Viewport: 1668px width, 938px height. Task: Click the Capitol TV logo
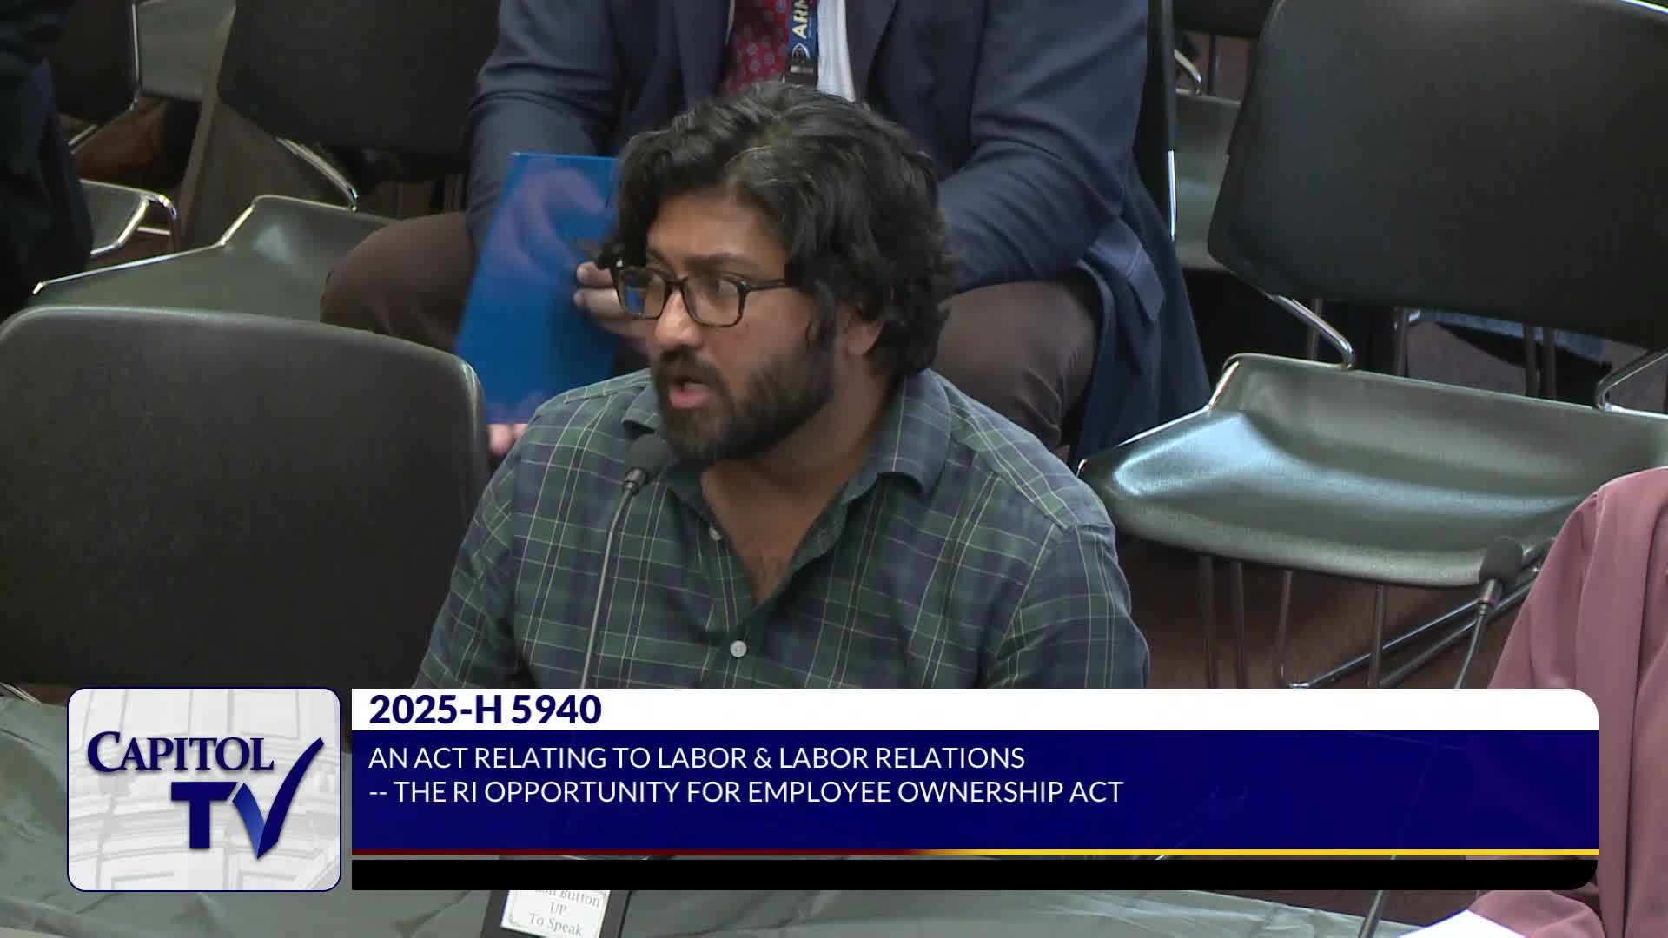point(204,789)
